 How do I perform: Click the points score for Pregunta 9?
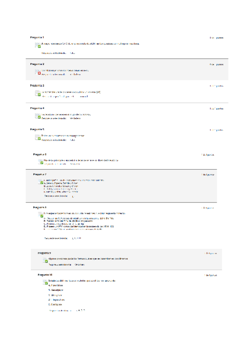click(211, 253)
